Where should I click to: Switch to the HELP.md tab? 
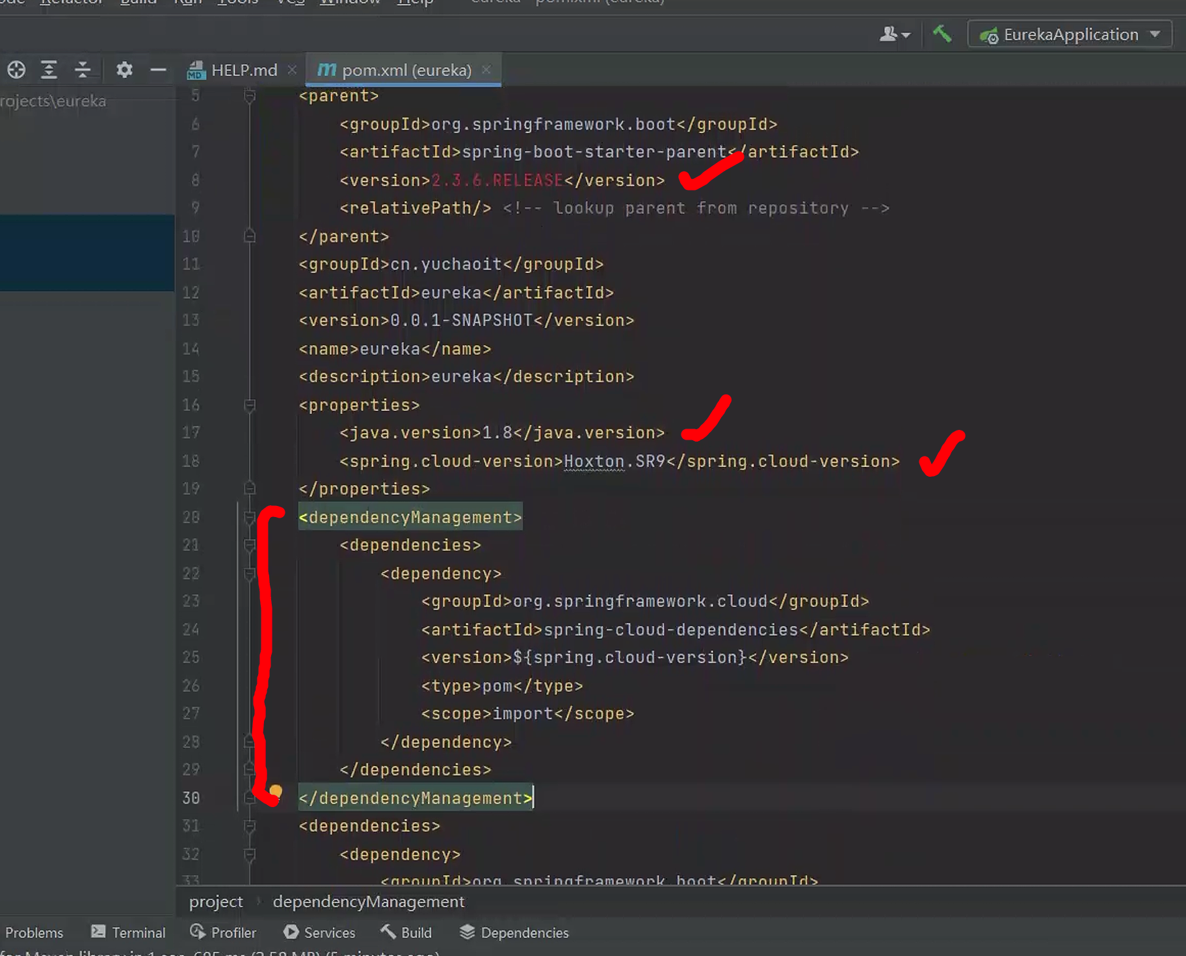point(244,70)
